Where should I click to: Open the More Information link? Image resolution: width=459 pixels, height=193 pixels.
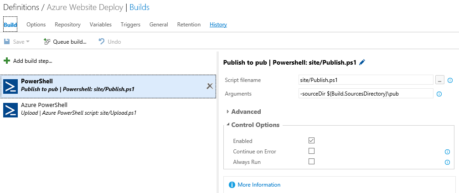259,185
